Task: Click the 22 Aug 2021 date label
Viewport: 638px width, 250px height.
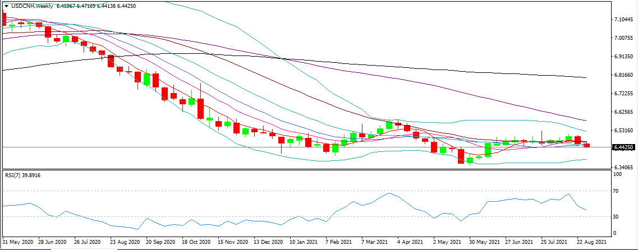Action: [x=591, y=241]
